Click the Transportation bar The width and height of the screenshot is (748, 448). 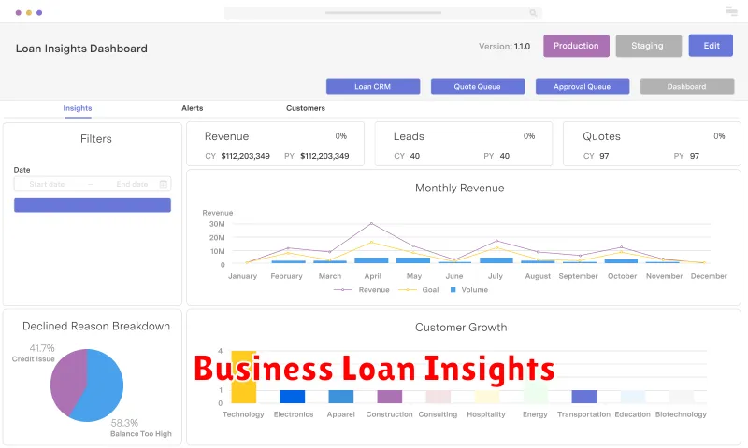[x=584, y=397]
